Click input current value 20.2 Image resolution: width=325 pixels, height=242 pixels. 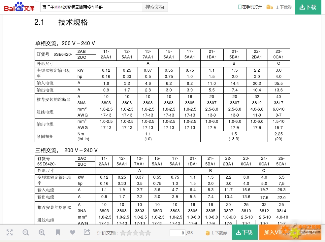[x=257, y=83]
